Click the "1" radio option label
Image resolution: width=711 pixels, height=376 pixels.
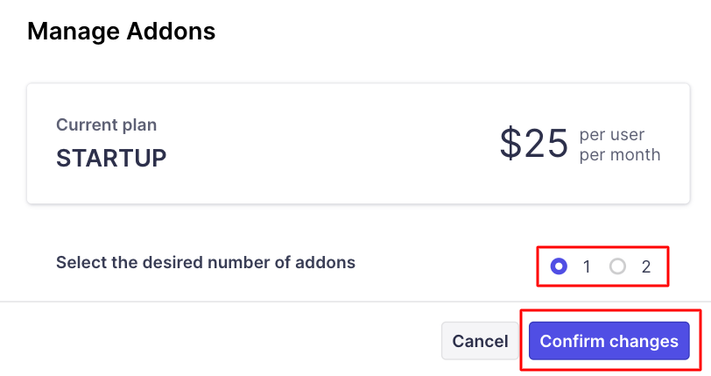[x=586, y=267]
